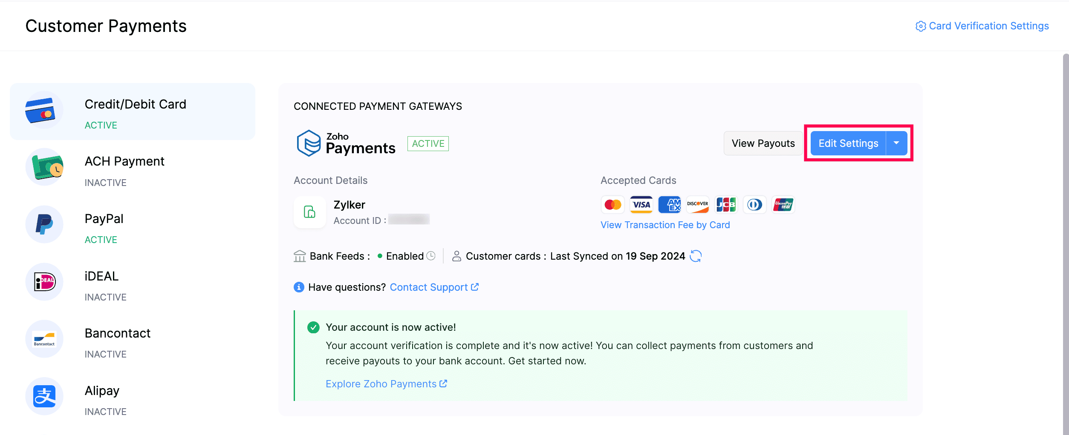Click the Alipay icon
The height and width of the screenshot is (435, 1069).
pyautogui.click(x=44, y=396)
